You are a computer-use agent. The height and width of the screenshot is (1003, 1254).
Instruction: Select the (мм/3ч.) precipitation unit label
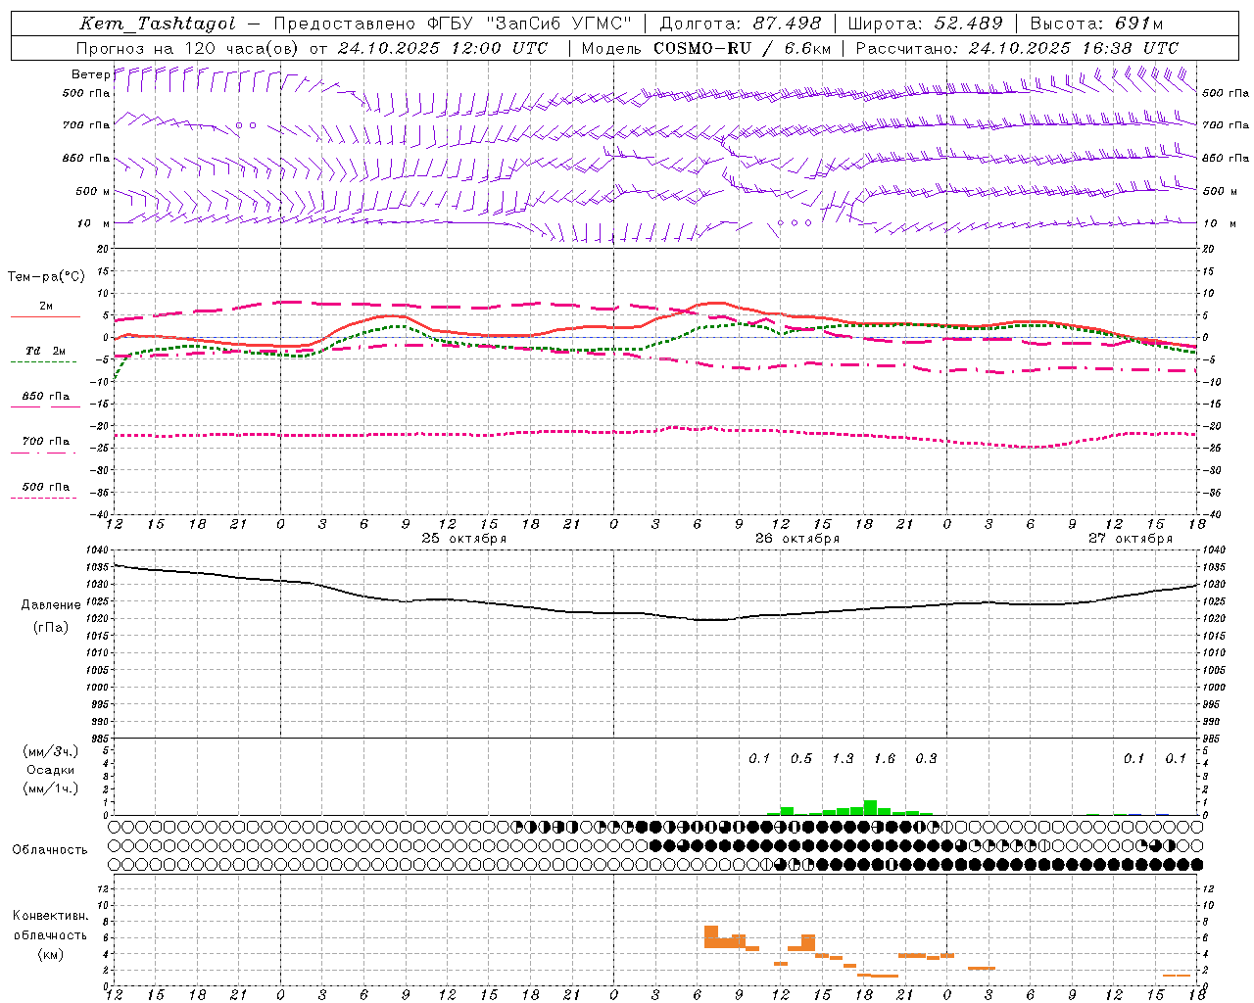(50, 752)
